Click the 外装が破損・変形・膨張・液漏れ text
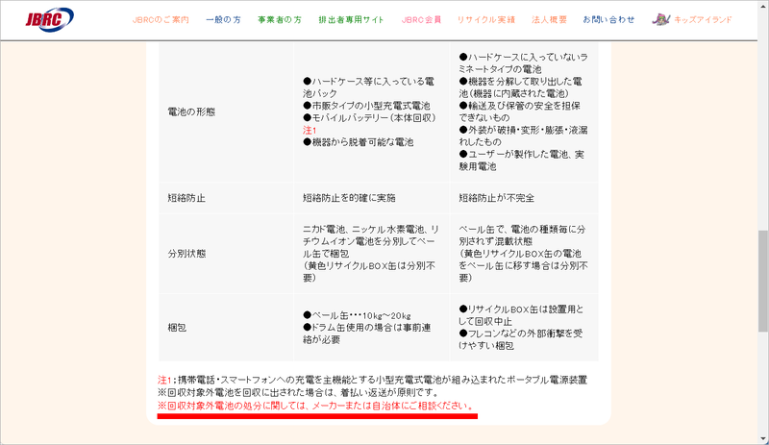Image resolution: width=769 pixels, height=445 pixels. coord(523,136)
